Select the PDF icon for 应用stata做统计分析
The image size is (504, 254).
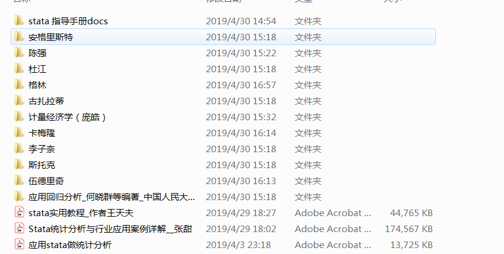[20, 245]
